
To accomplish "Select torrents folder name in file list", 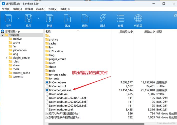I will (x=54, y=78).
